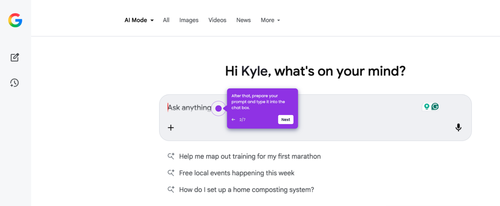
Task: Click the plus attach icon
Action: coord(171,128)
